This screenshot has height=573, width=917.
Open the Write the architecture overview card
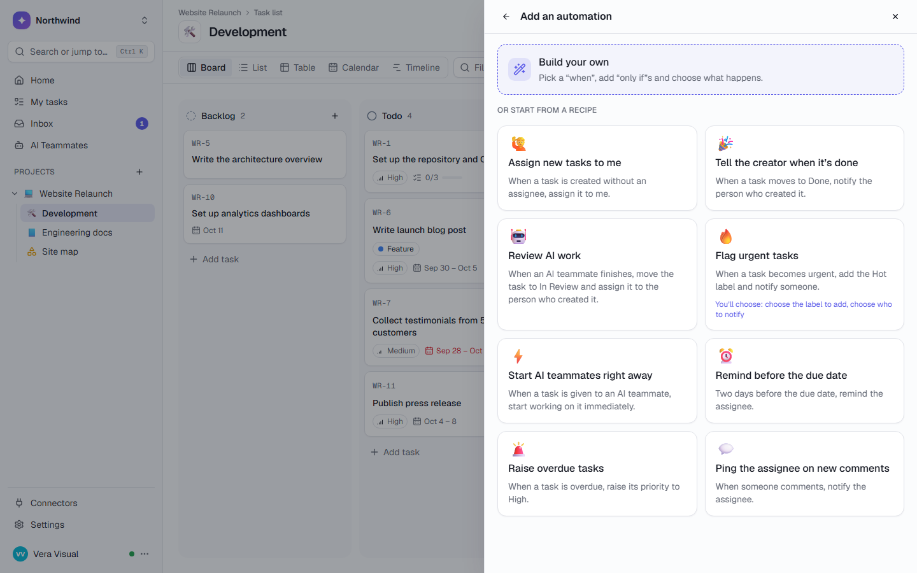[265, 155]
